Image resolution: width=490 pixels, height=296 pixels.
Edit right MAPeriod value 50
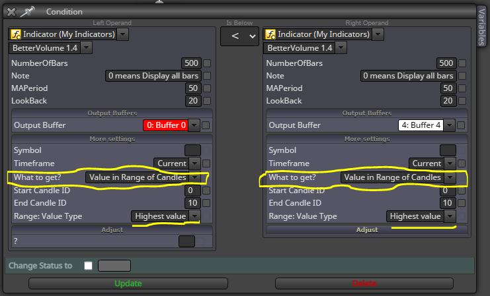pyautogui.click(x=448, y=88)
